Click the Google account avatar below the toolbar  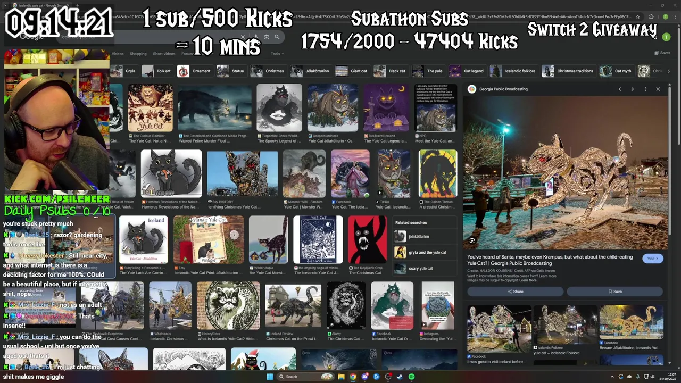pyautogui.click(x=666, y=37)
